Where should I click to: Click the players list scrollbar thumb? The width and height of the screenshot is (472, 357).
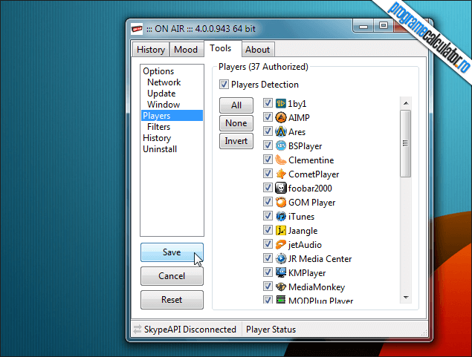click(x=406, y=143)
